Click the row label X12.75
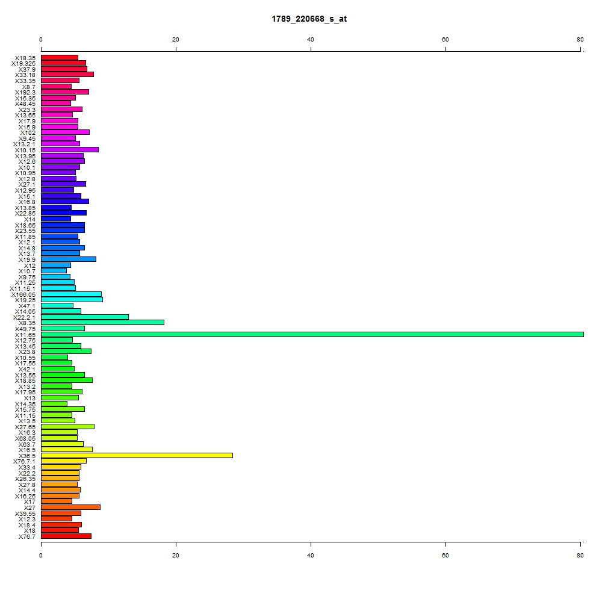 point(25,341)
